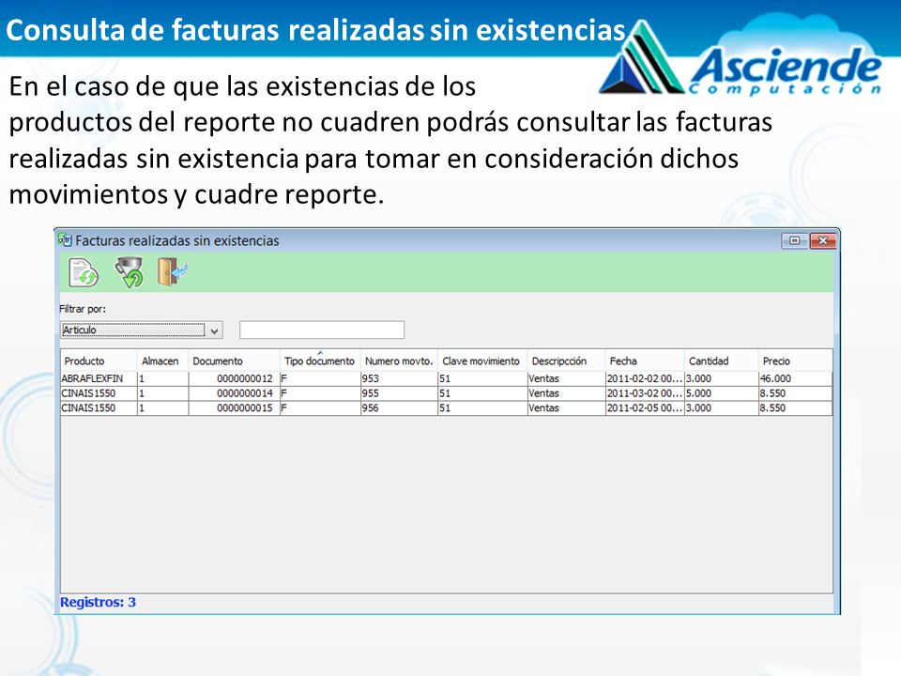Click movement number 955
This screenshot has width=901, height=676.
[x=399, y=393]
